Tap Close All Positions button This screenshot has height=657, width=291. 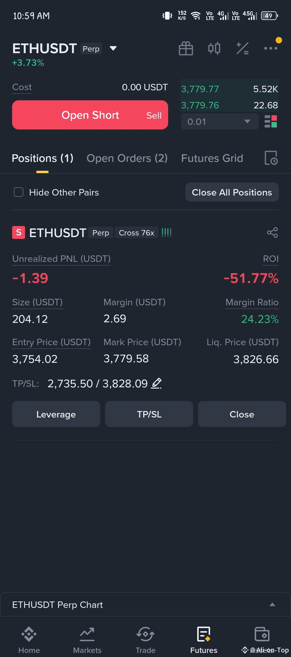point(232,192)
